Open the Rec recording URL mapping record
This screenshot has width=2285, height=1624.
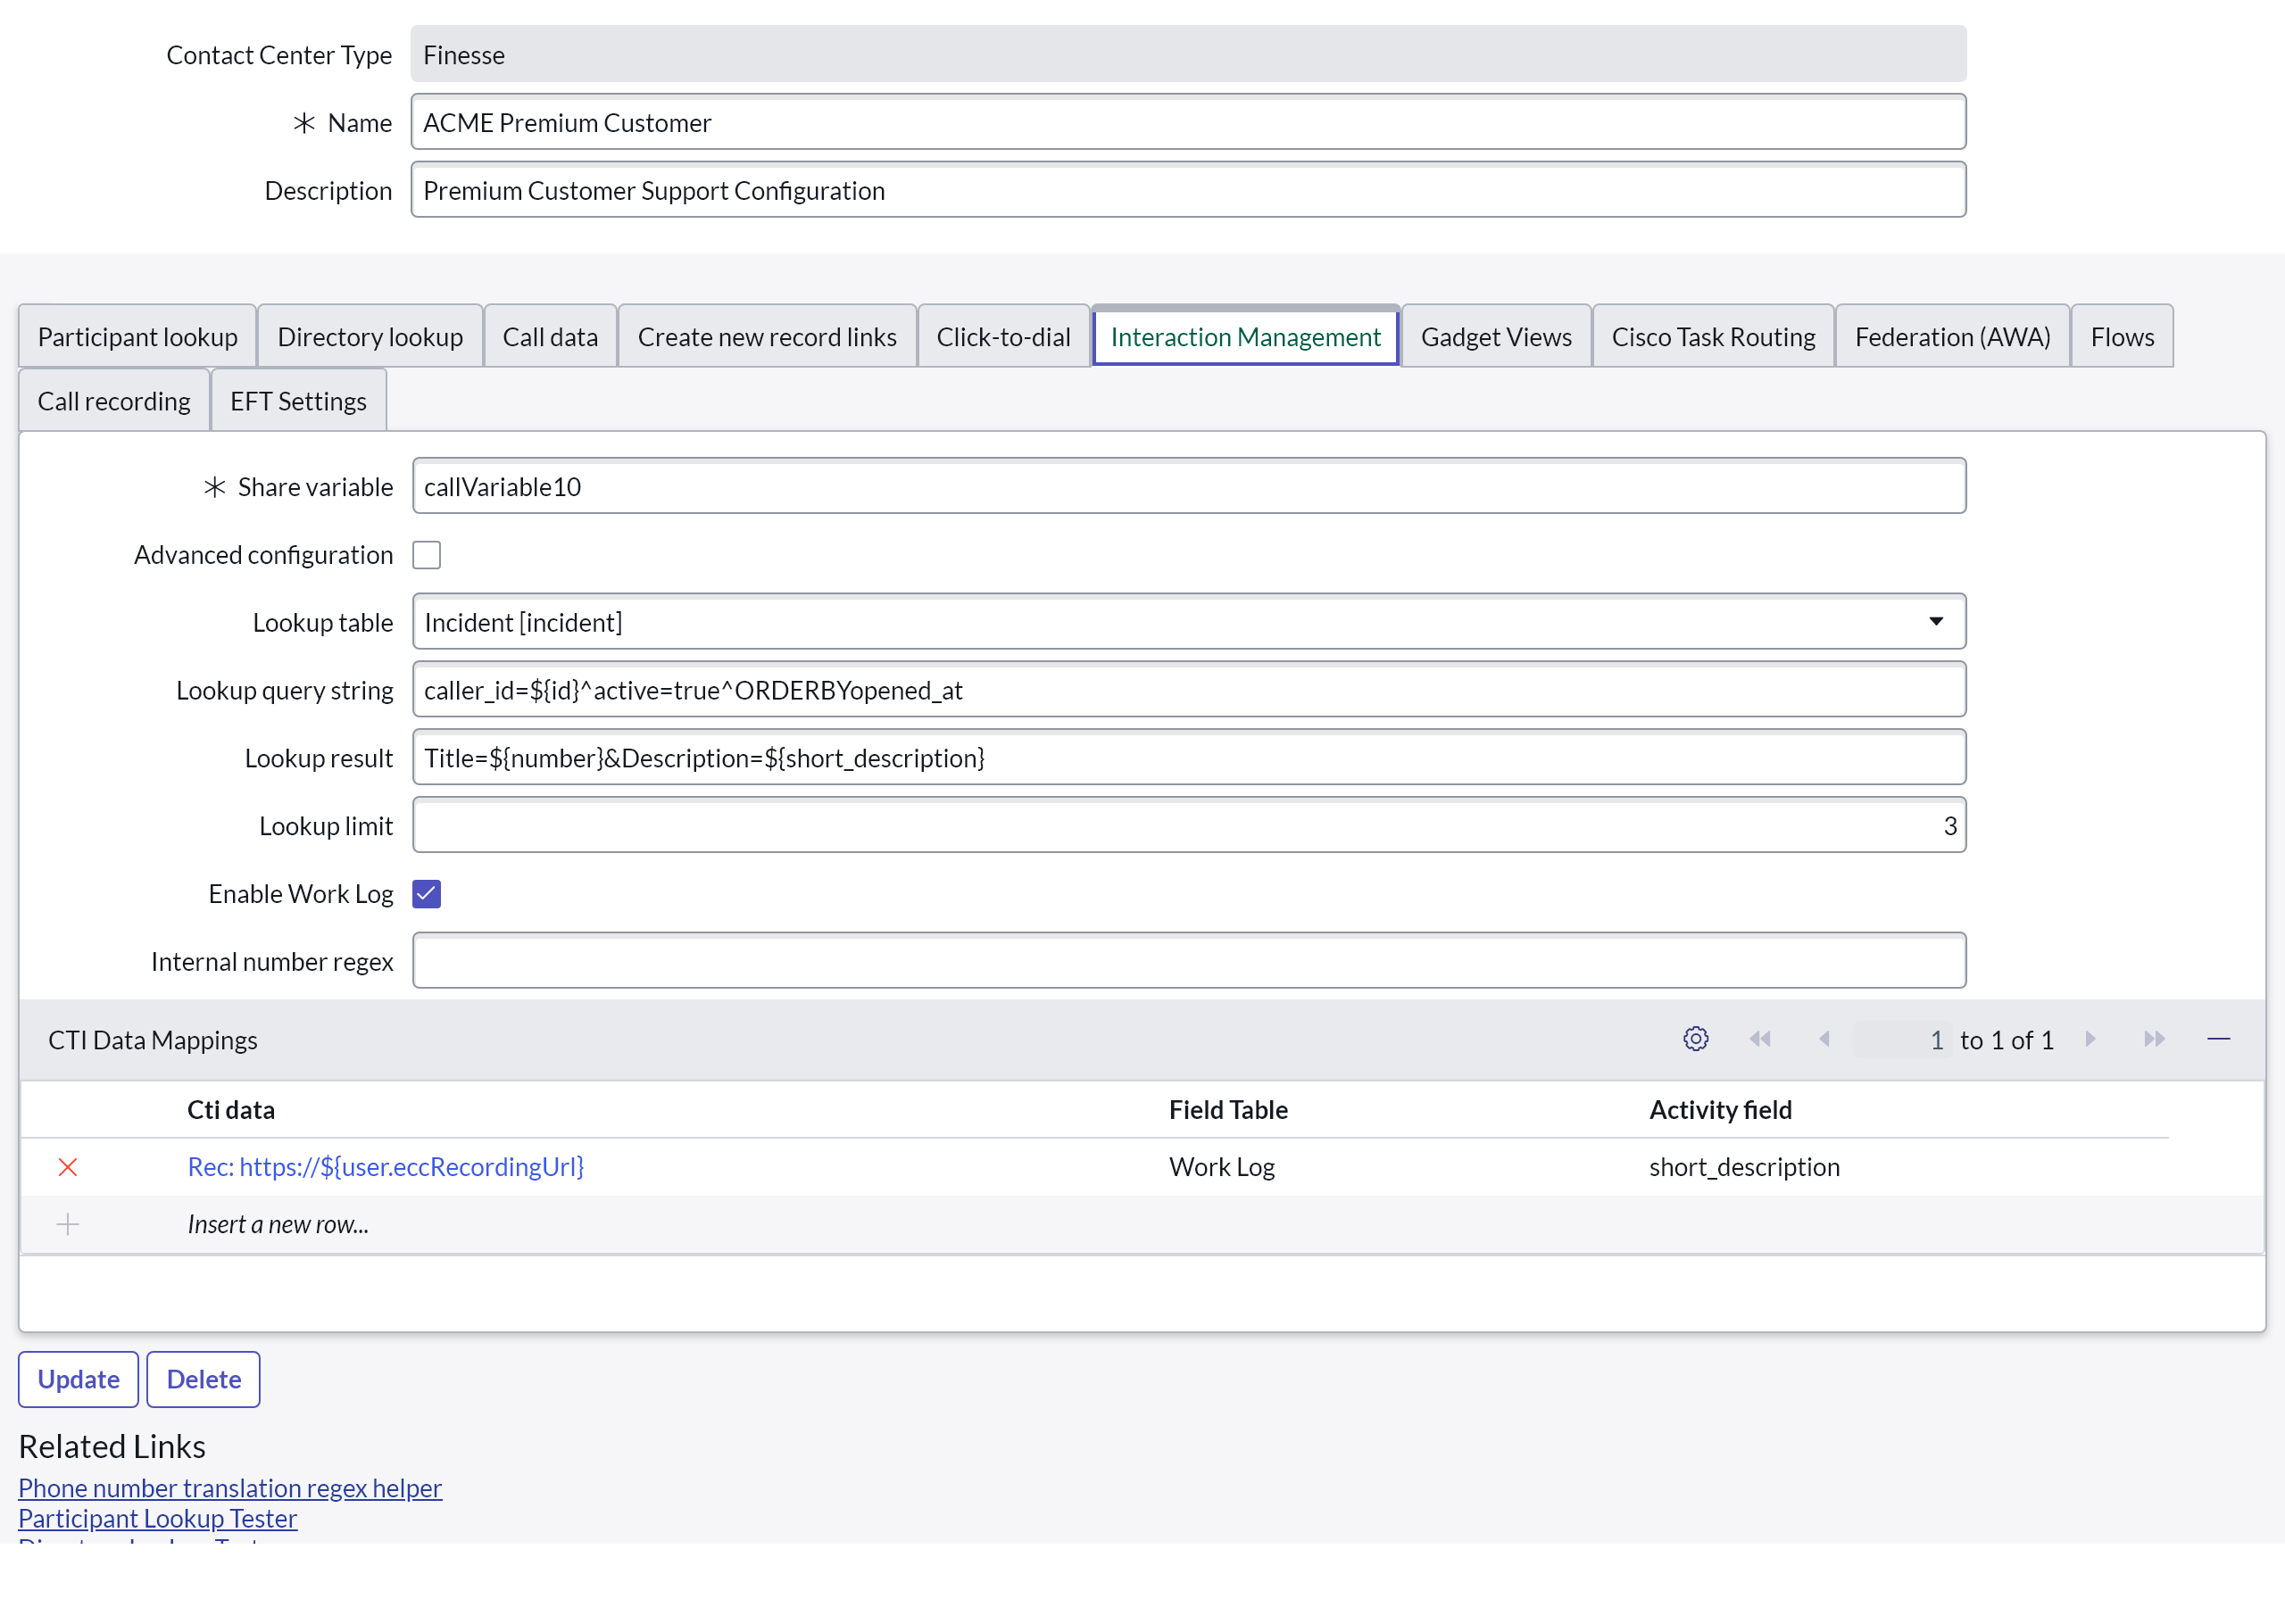(x=385, y=1167)
